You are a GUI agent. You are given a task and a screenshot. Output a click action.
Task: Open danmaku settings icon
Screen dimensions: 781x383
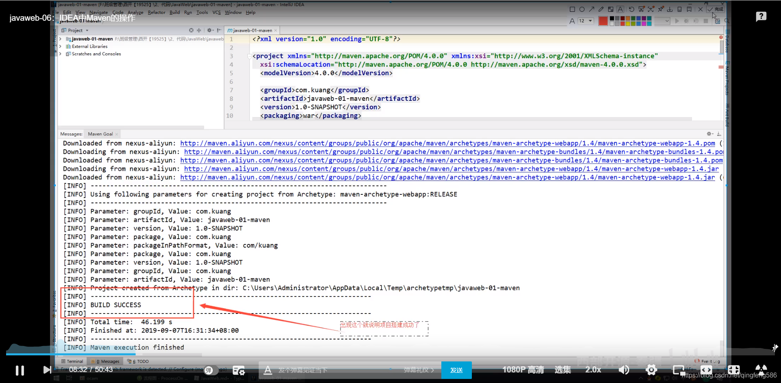click(x=238, y=370)
